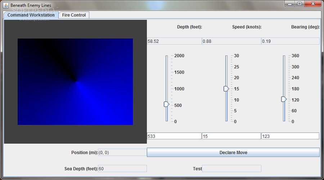The width and height of the screenshot is (324, 180).
Task: Click the 360 label on bearing scale
Action: [x=295, y=55]
